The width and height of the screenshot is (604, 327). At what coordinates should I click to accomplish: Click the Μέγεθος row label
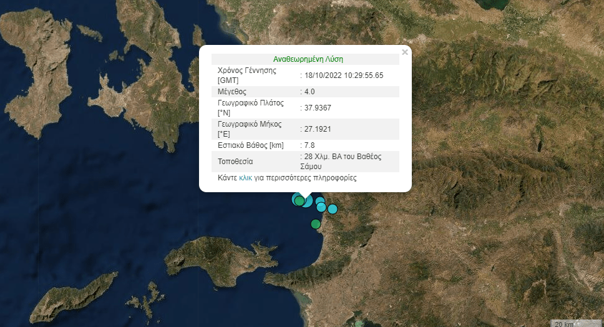[232, 92]
